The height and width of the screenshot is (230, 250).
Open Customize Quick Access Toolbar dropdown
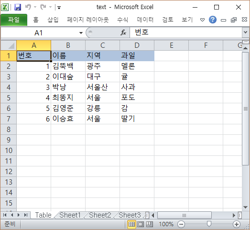59,7
